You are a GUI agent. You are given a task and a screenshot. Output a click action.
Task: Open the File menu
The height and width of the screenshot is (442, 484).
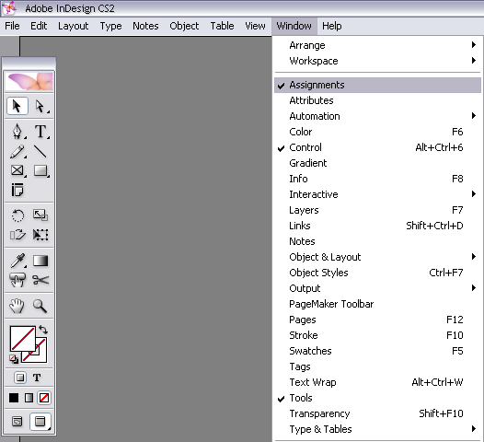click(12, 26)
